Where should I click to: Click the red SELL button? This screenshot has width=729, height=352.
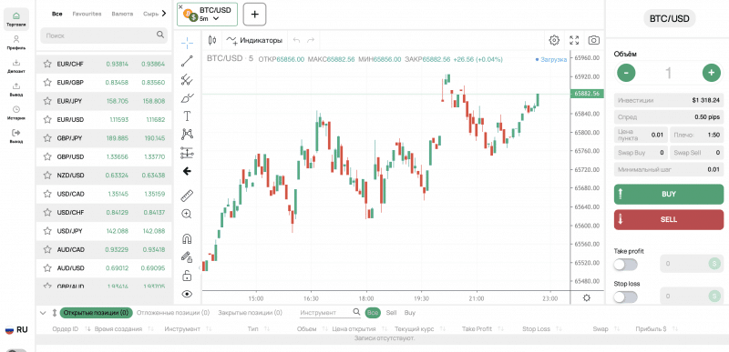(669, 219)
